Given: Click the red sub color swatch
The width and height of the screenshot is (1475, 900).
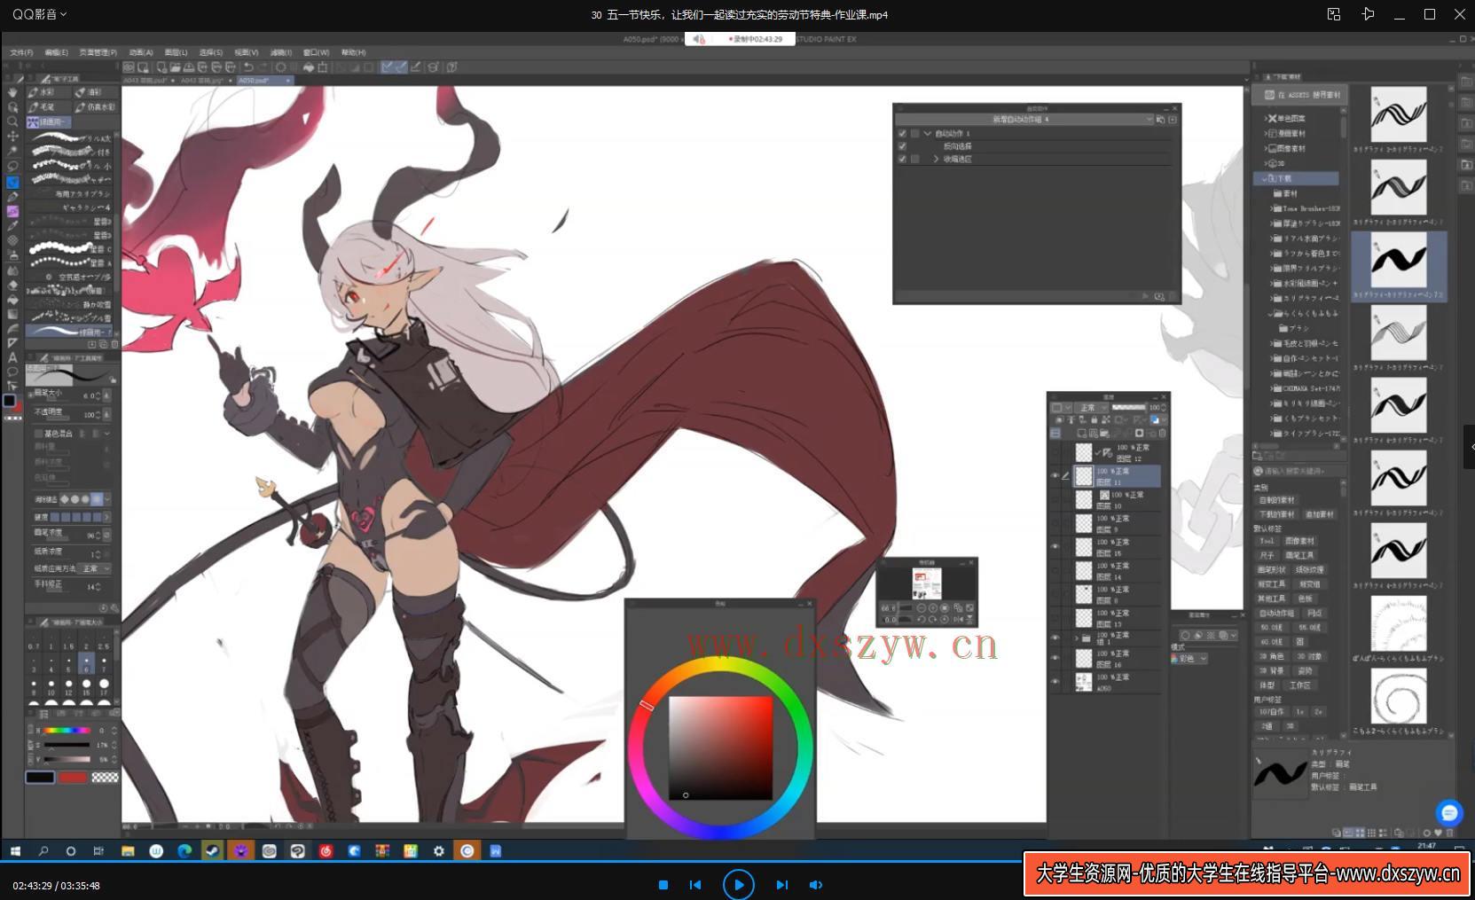Looking at the screenshot, I should click(x=73, y=778).
